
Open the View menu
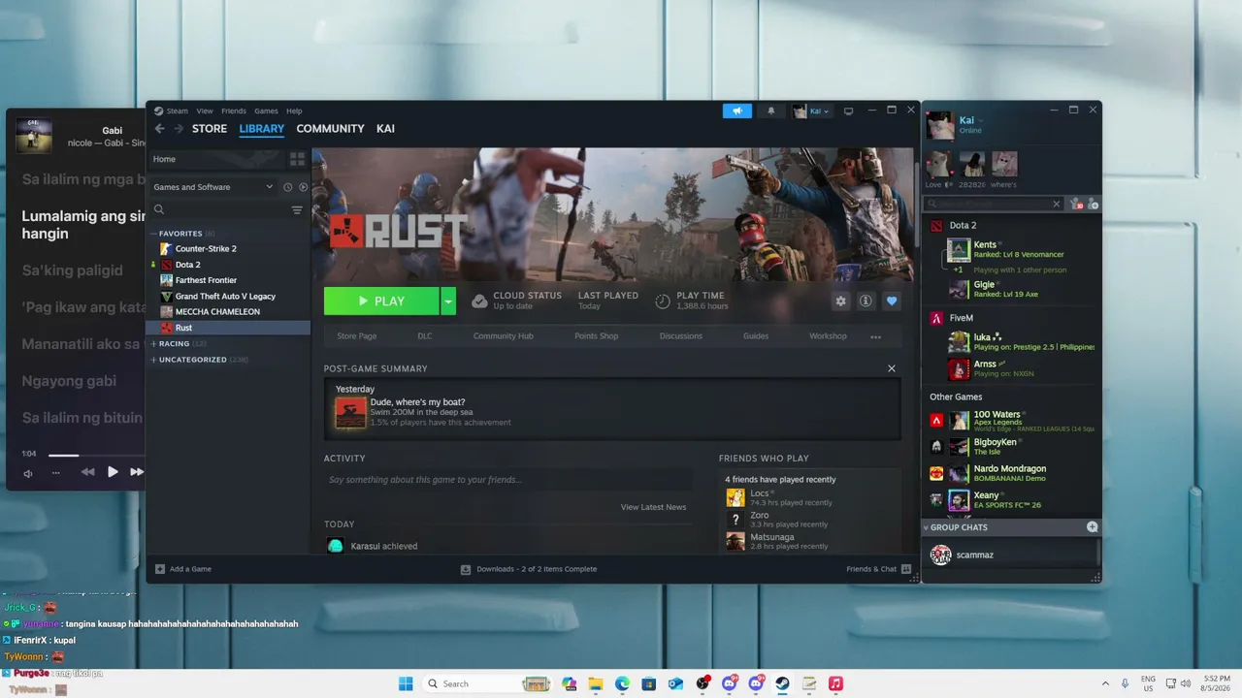click(x=205, y=111)
